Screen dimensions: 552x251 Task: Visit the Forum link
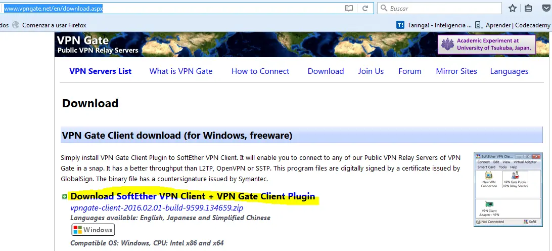tap(410, 71)
